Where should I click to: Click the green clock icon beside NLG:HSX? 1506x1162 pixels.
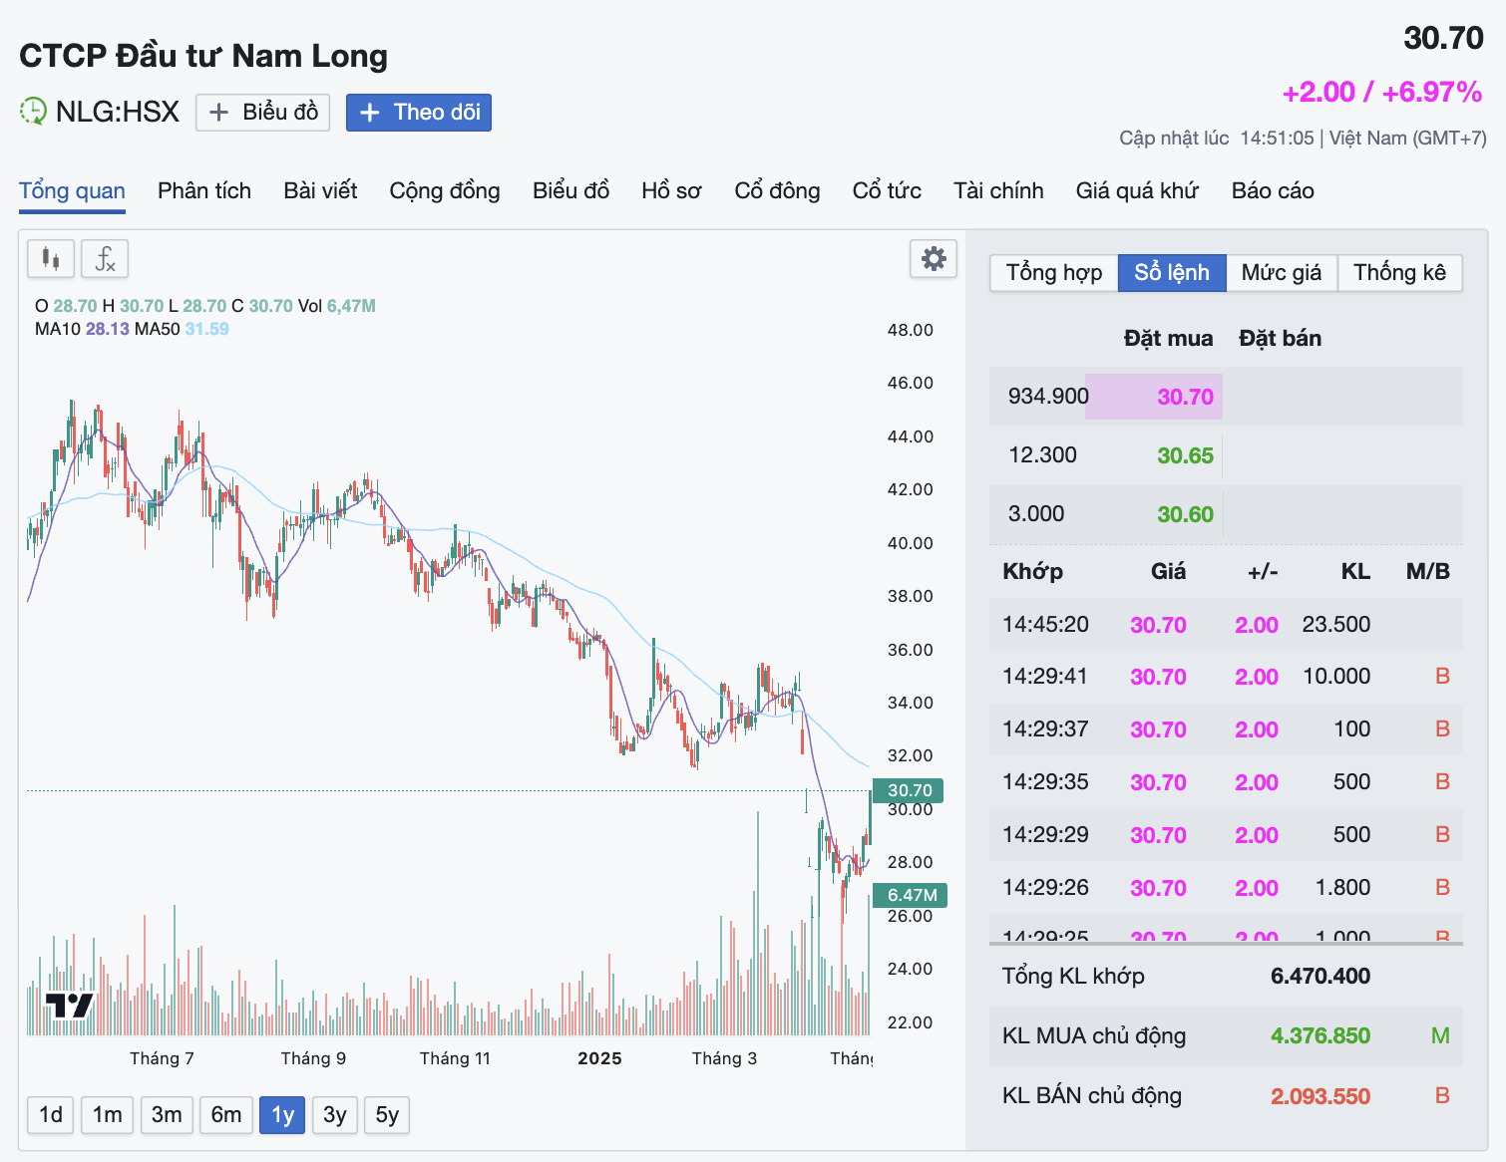(33, 111)
